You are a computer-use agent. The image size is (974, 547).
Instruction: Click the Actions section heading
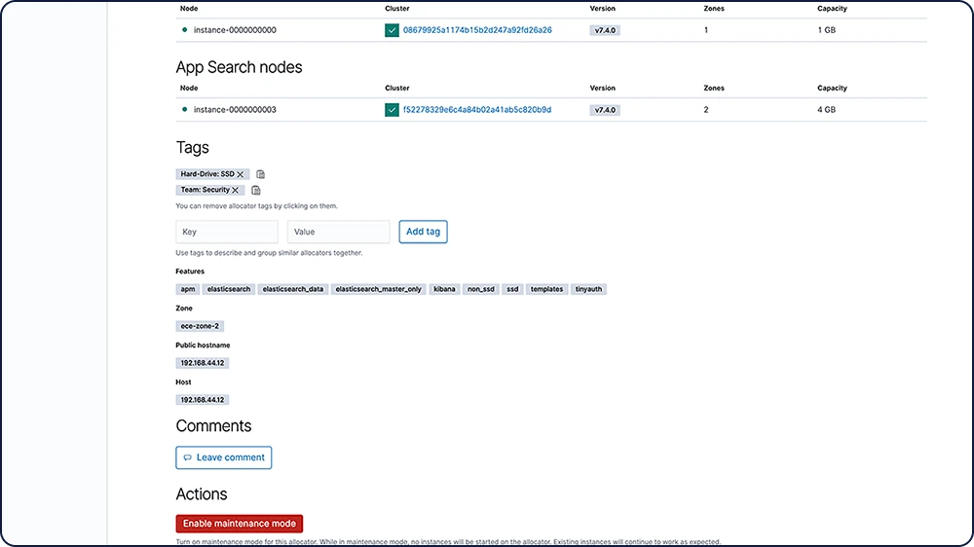[x=202, y=494]
